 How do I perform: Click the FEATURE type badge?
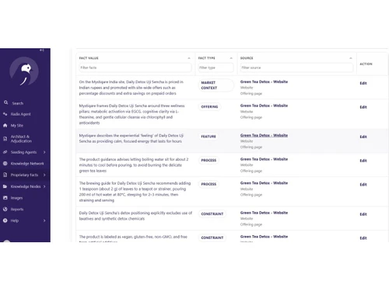point(209,137)
